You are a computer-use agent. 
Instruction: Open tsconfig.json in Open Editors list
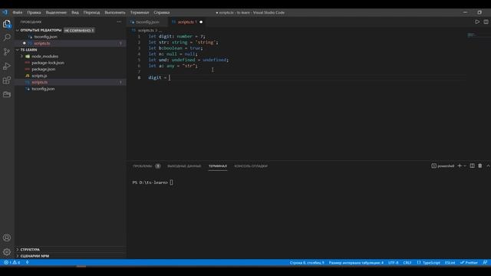tap(45, 37)
